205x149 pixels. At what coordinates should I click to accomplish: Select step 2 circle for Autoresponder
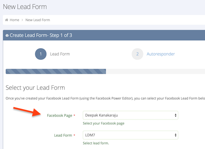click(138, 54)
